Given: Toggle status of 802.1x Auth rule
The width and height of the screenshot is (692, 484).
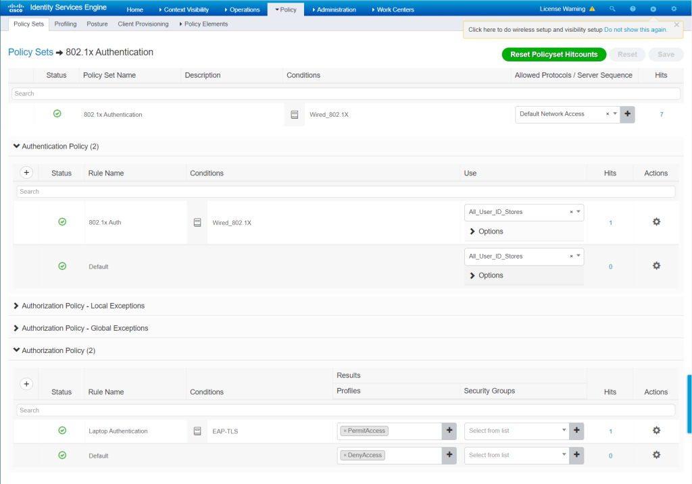Looking at the screenshot, I should tap(62, 221).
